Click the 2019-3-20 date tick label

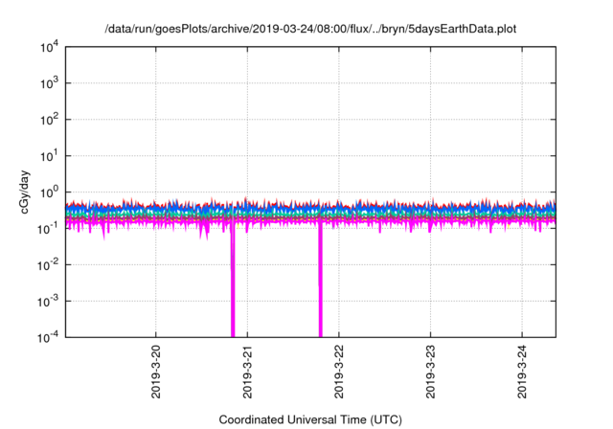point(155,372)
